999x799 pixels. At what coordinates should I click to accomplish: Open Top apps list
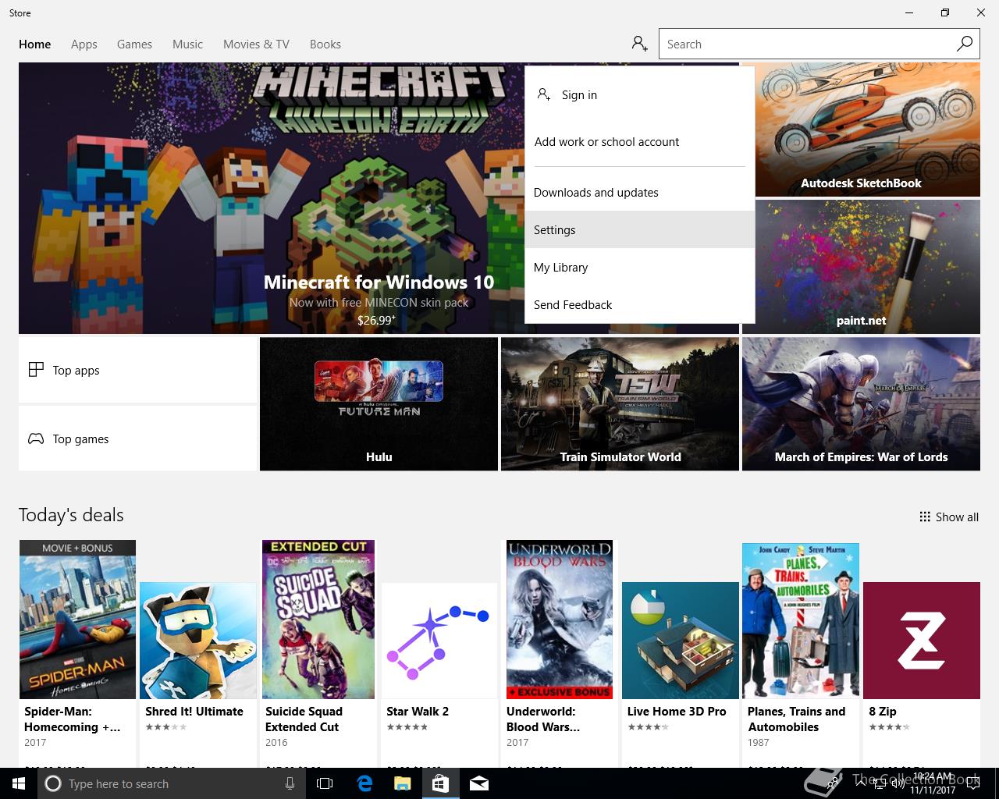[137, 370]
